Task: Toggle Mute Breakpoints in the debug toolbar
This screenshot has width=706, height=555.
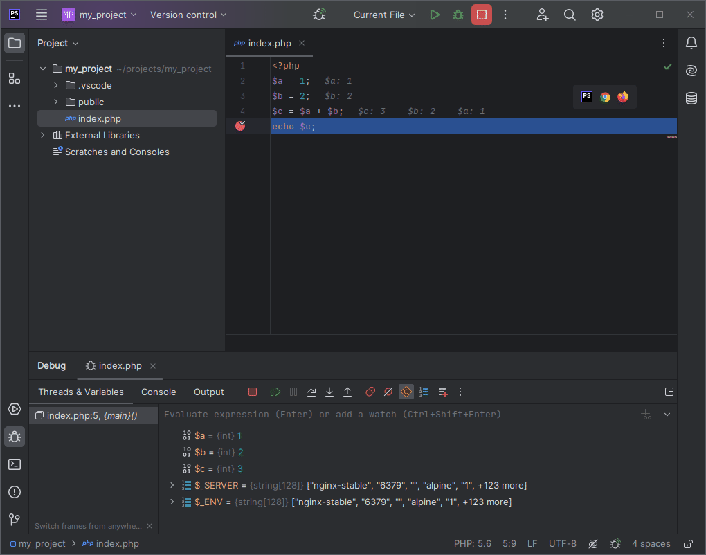Action: (x=388, y=392)
